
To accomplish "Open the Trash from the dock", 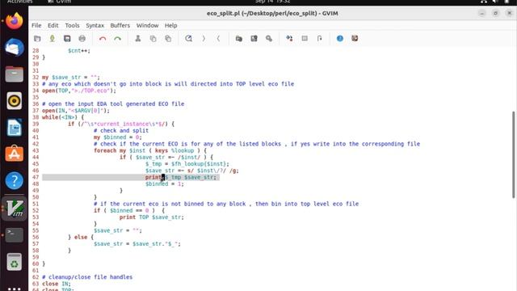I will click(x=15, y=262).
